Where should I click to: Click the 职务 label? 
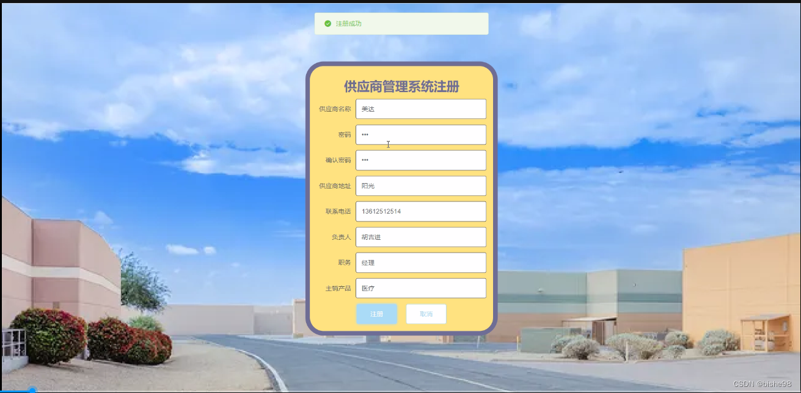point(345,263)
